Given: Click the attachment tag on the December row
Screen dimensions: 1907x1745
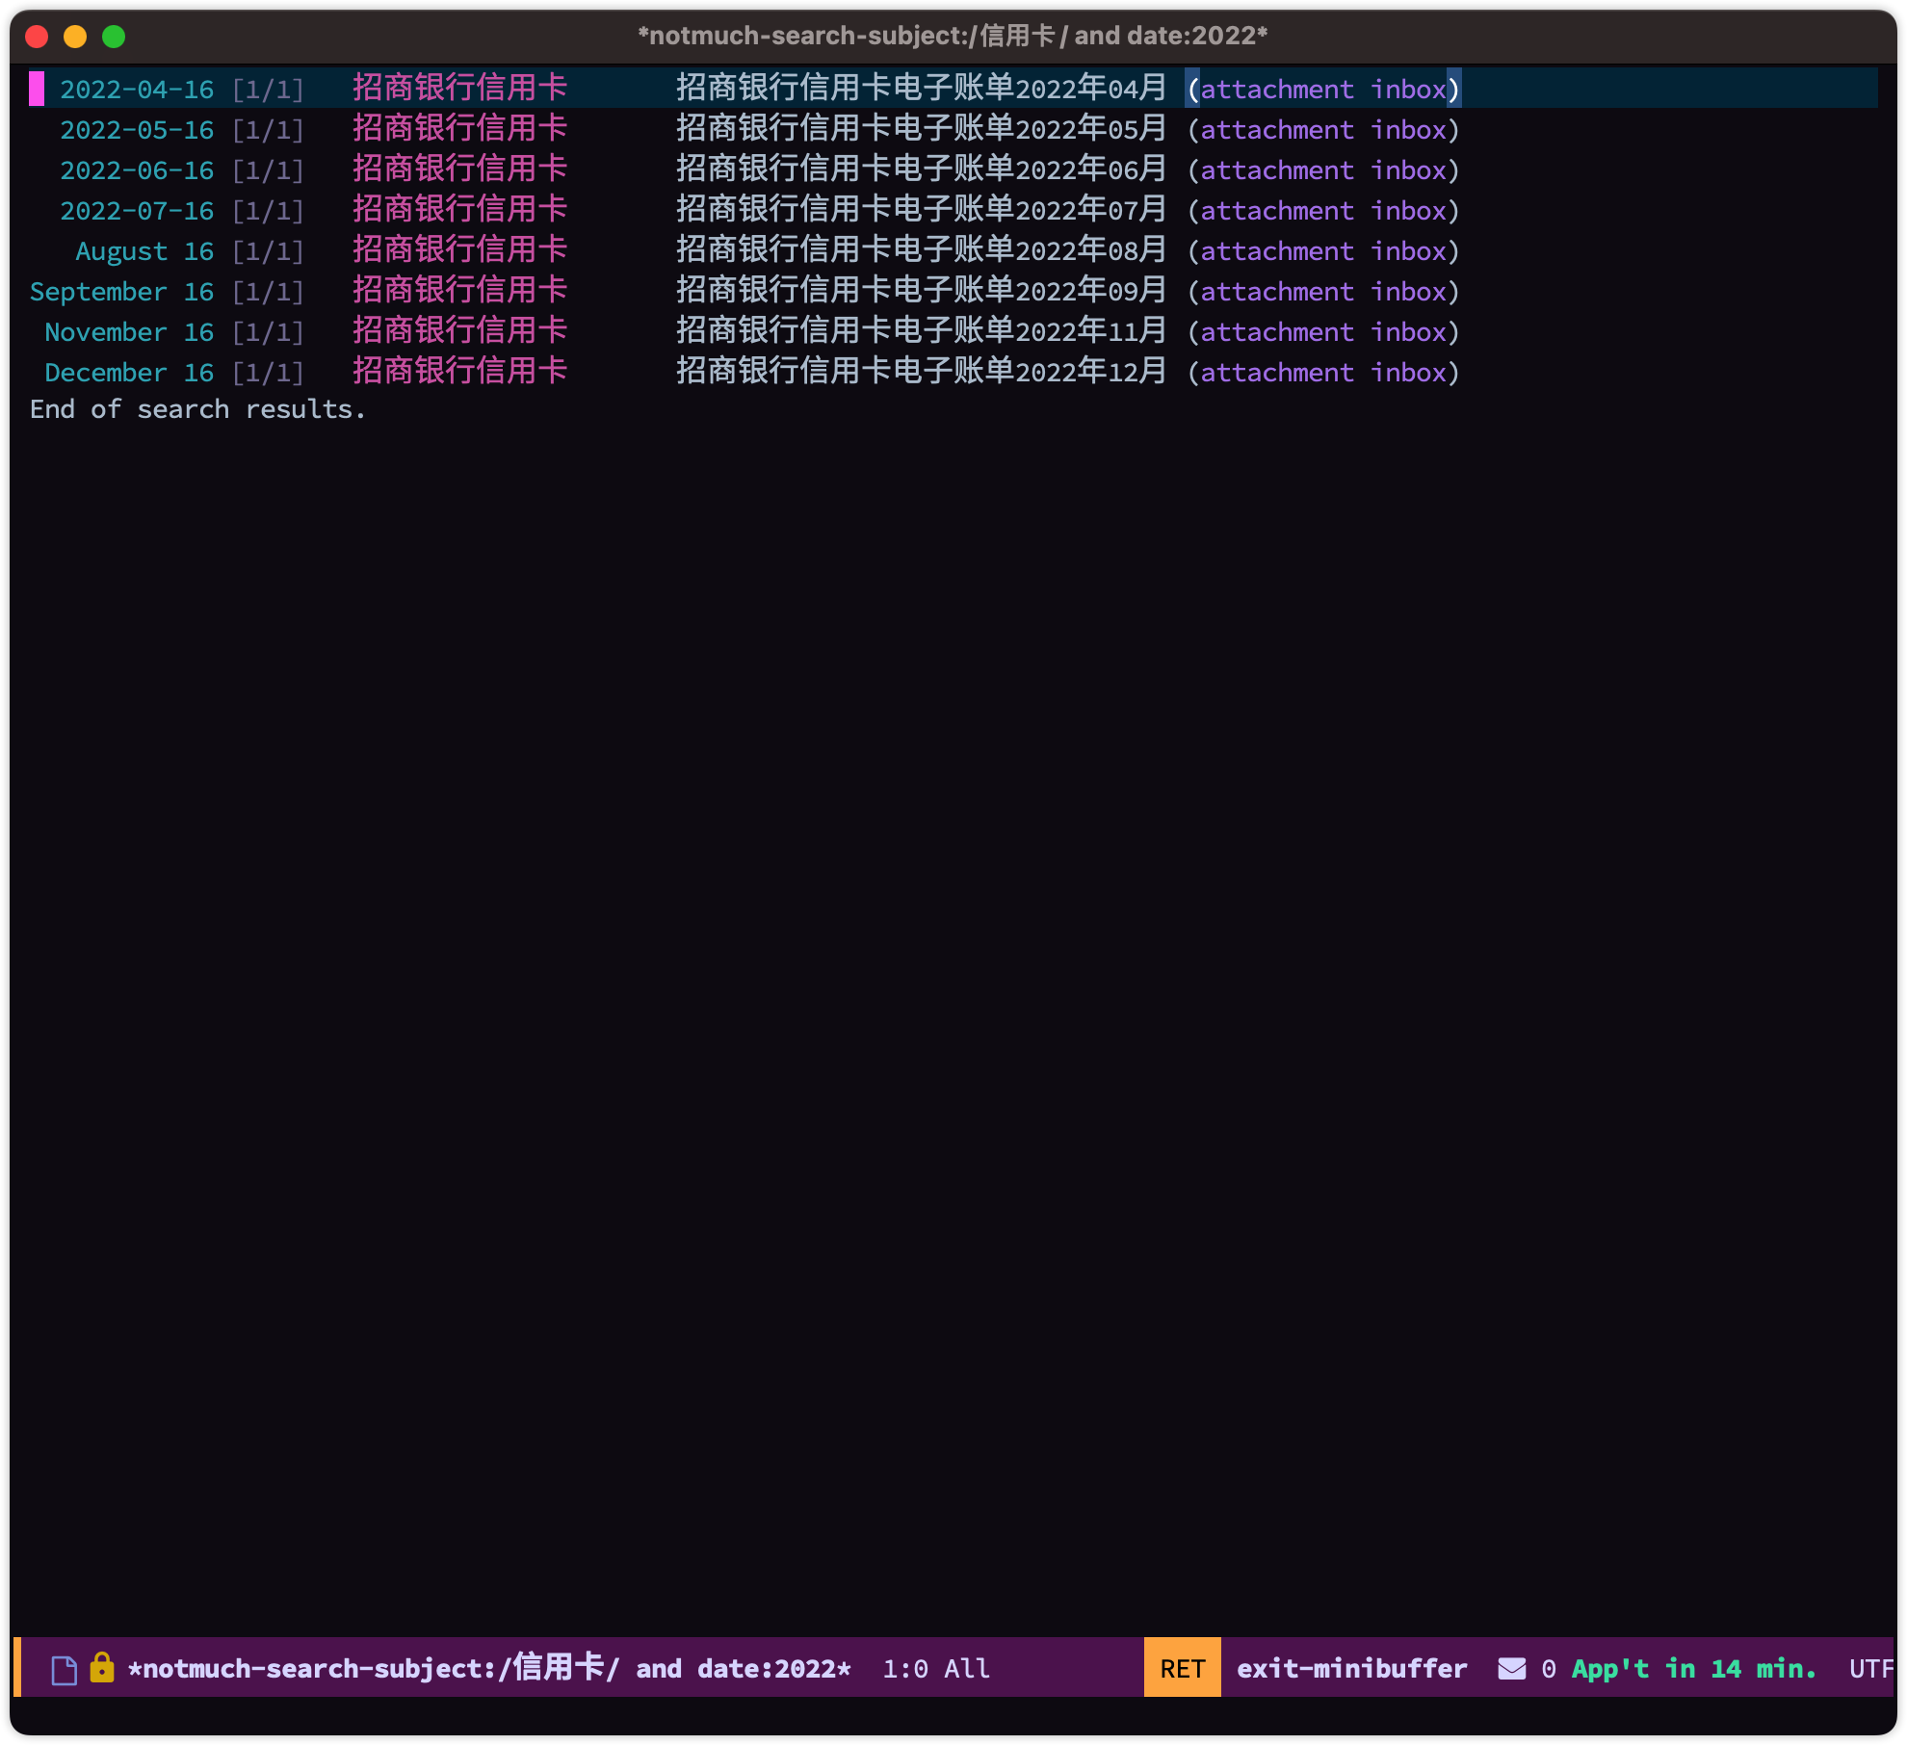Looking at the screenshot, I should click(1276, 373).
